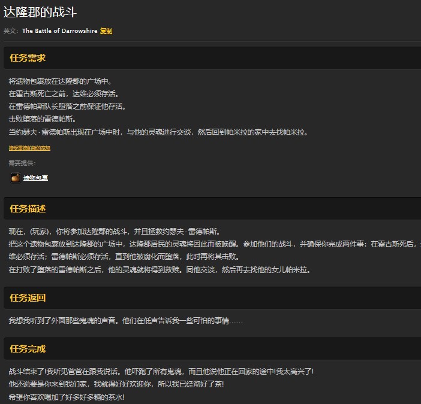421x404 pixels.
Task: Click the line beginning 当约瑟夫·雷德帕斯出现在广场中时
Action: point(158,132)
